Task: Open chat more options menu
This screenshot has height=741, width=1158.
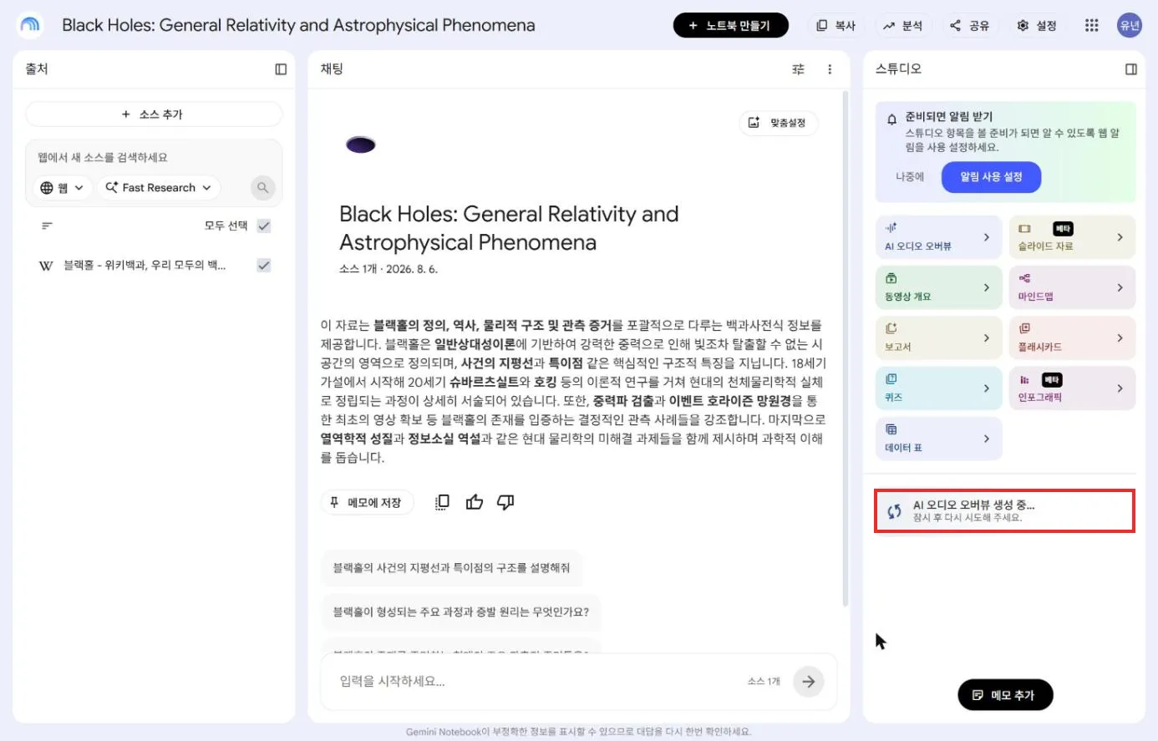Action: [x=830, y=69]
